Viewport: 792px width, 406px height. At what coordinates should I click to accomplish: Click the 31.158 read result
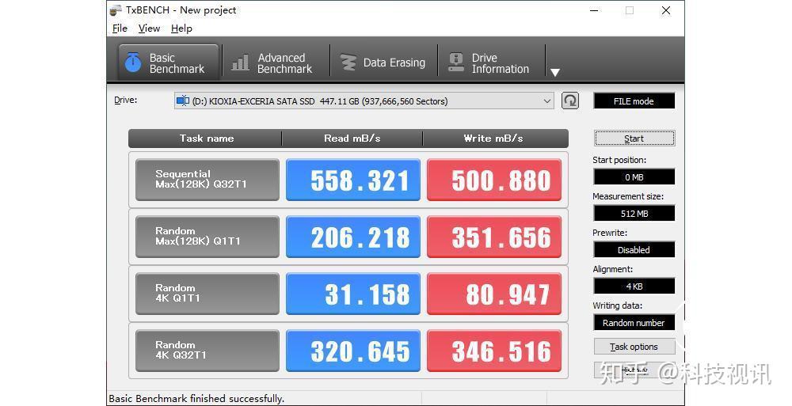tap(353, 294)
